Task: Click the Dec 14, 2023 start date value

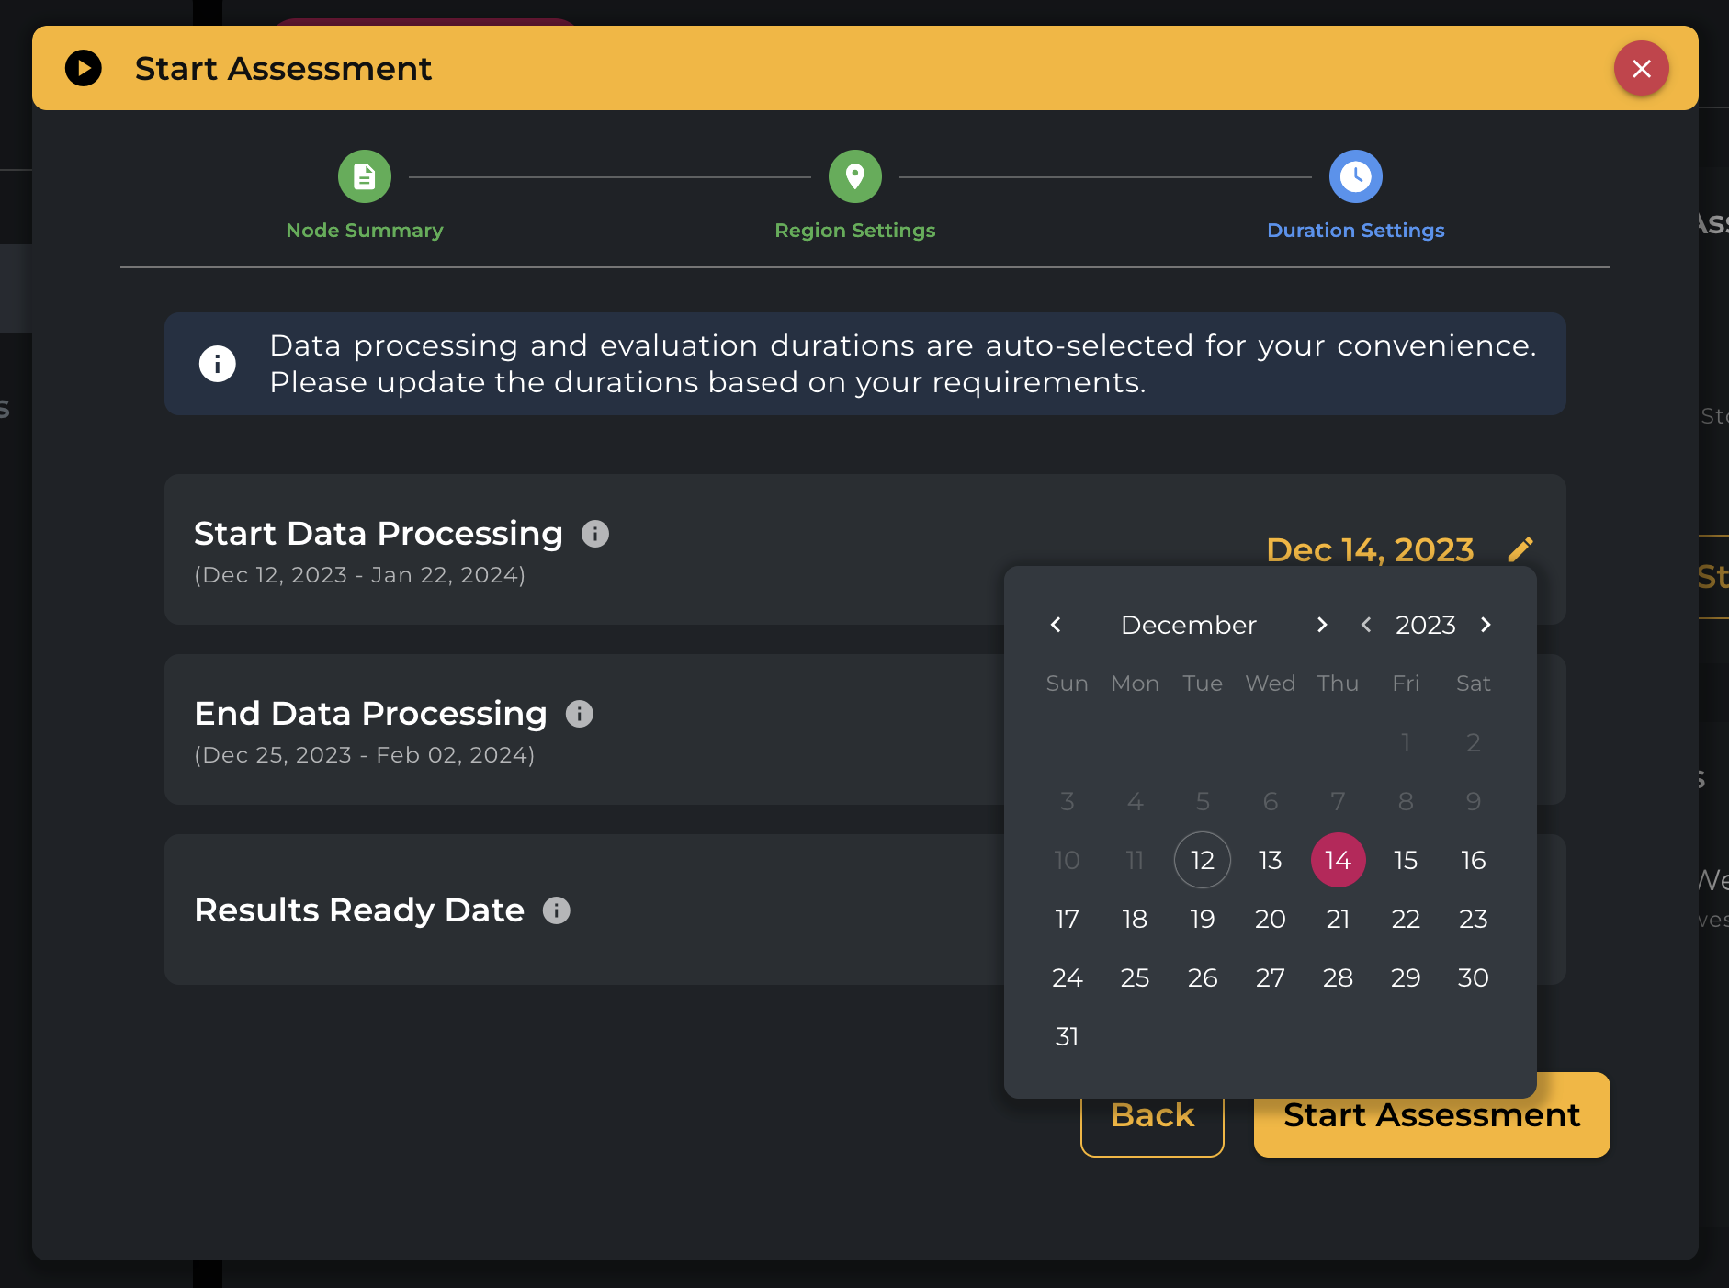Action: click(1369, 549)
